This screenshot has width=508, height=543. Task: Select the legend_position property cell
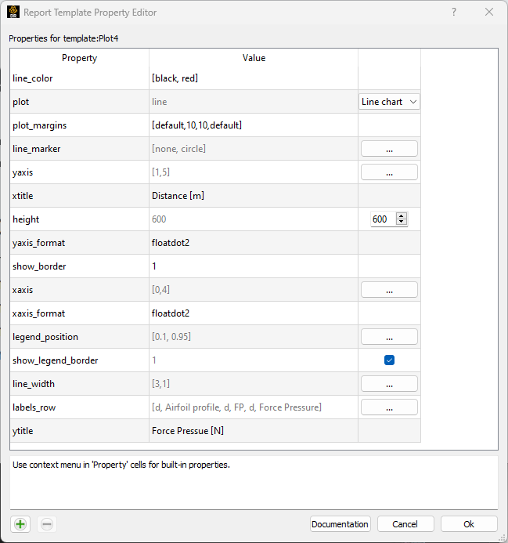(x=80, y=337)
